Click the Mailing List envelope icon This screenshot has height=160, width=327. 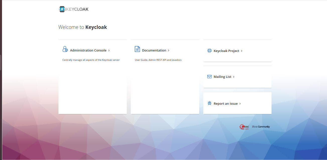[x=209, y=77]
